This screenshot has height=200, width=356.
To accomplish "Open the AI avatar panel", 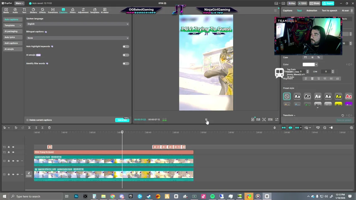I will pyautogui.click(x=105, y=11).
